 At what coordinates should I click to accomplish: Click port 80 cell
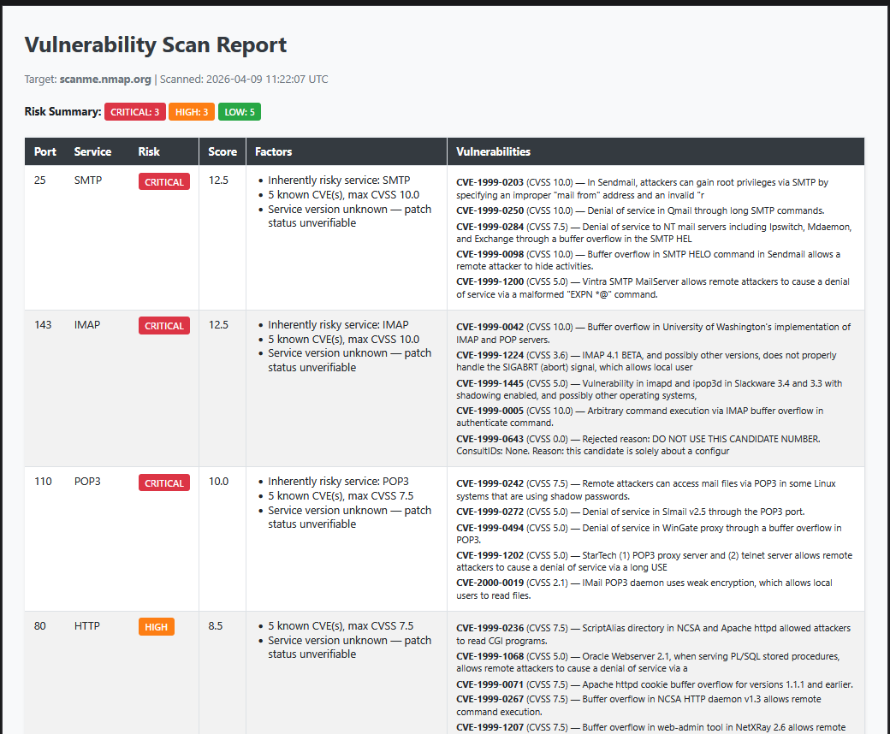(x=39, y=626)
